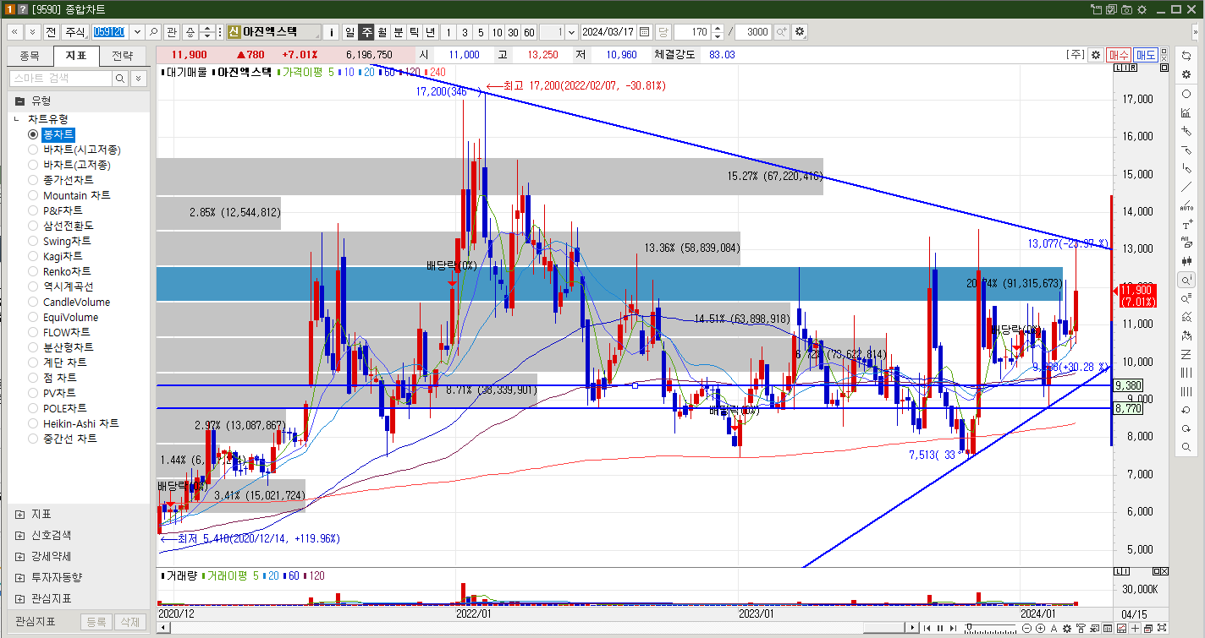Expand the 지표 tree section
The image size is (1205, 638).
click(19, 514)
